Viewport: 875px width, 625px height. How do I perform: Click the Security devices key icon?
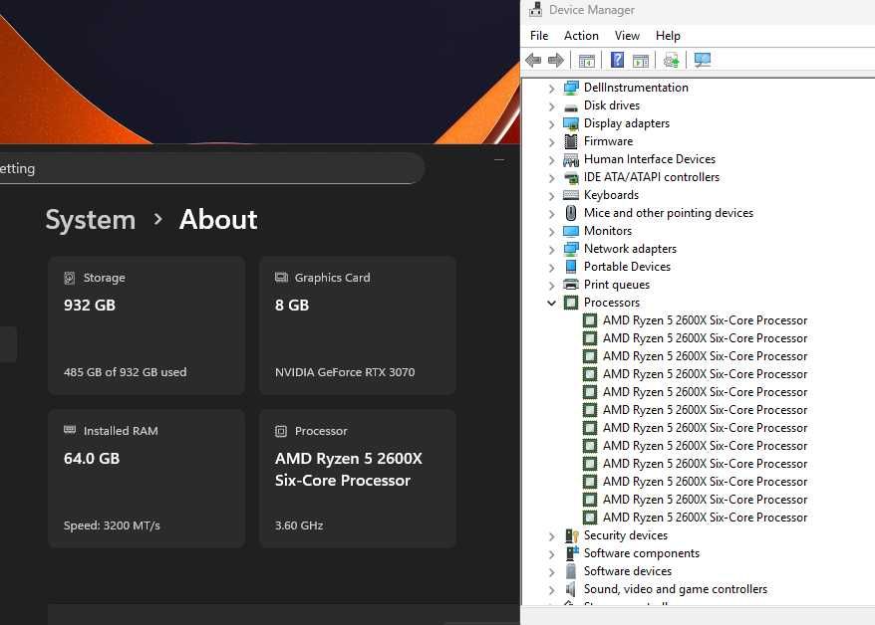tap(571, 535)
